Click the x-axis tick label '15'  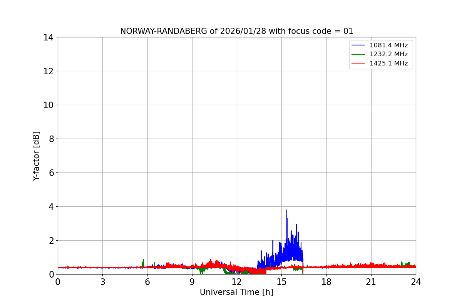point(281,282)
